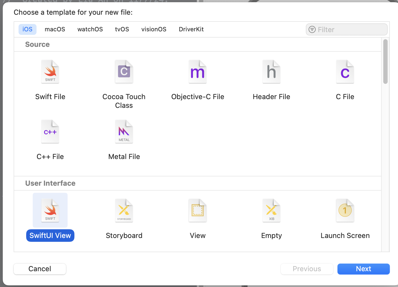
Task: Click the 'Storyboard' label
Action: (124, 236)
